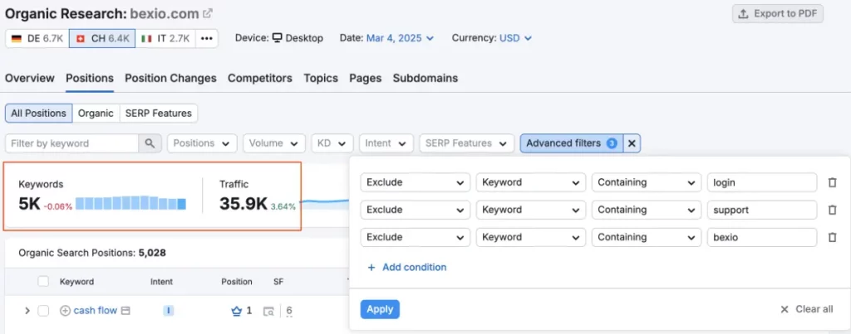Select the Organic view
The image size is (851, 334).
[x=96, y=114]
